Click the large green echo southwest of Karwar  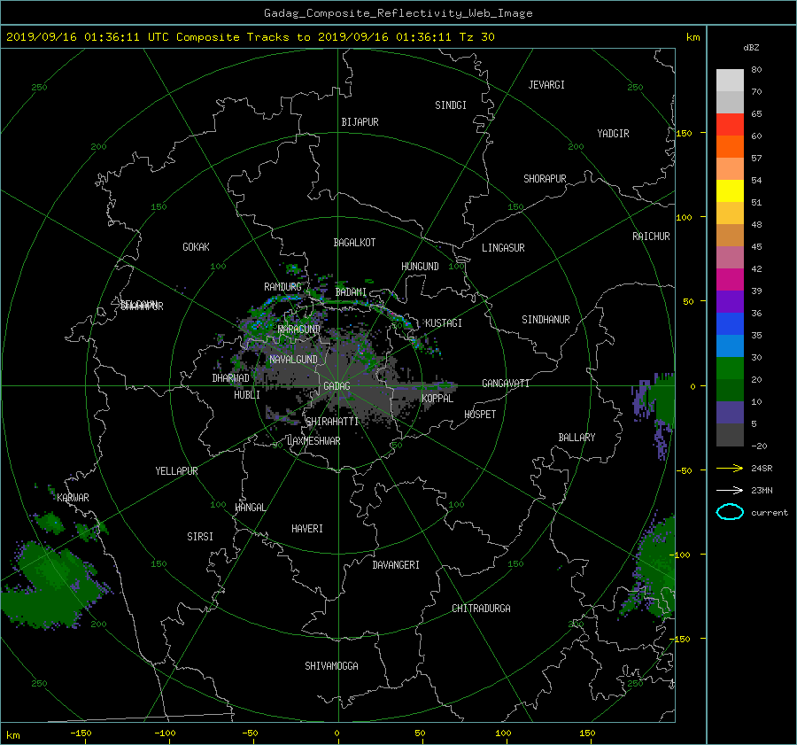click(53, 585)
